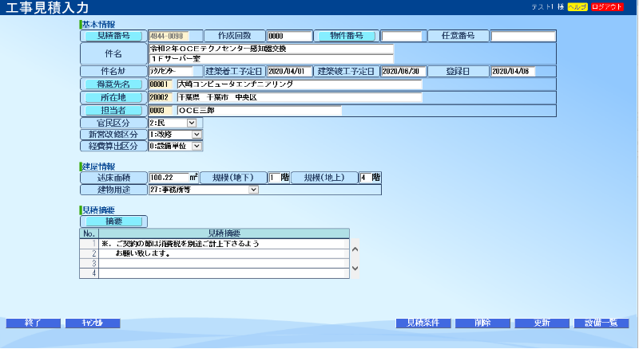639x349 pixels.
Task: Open the 担当者 person-in-charge selector
Action: point(113,110)
